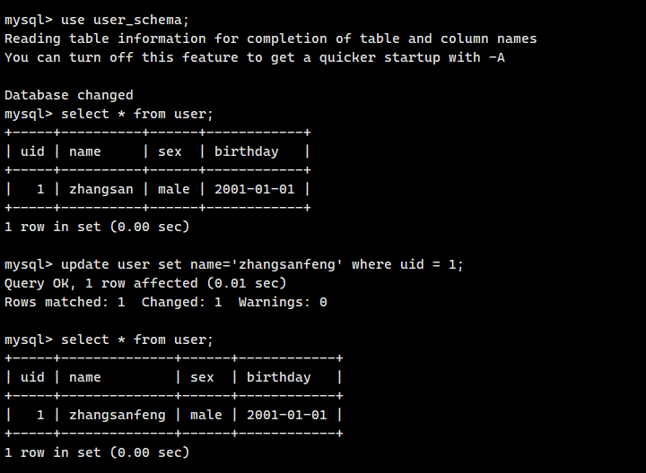The width and height of the screenshot is (646, 473).
Task: Click "male" in the second result table
Action: coord(206,415)
